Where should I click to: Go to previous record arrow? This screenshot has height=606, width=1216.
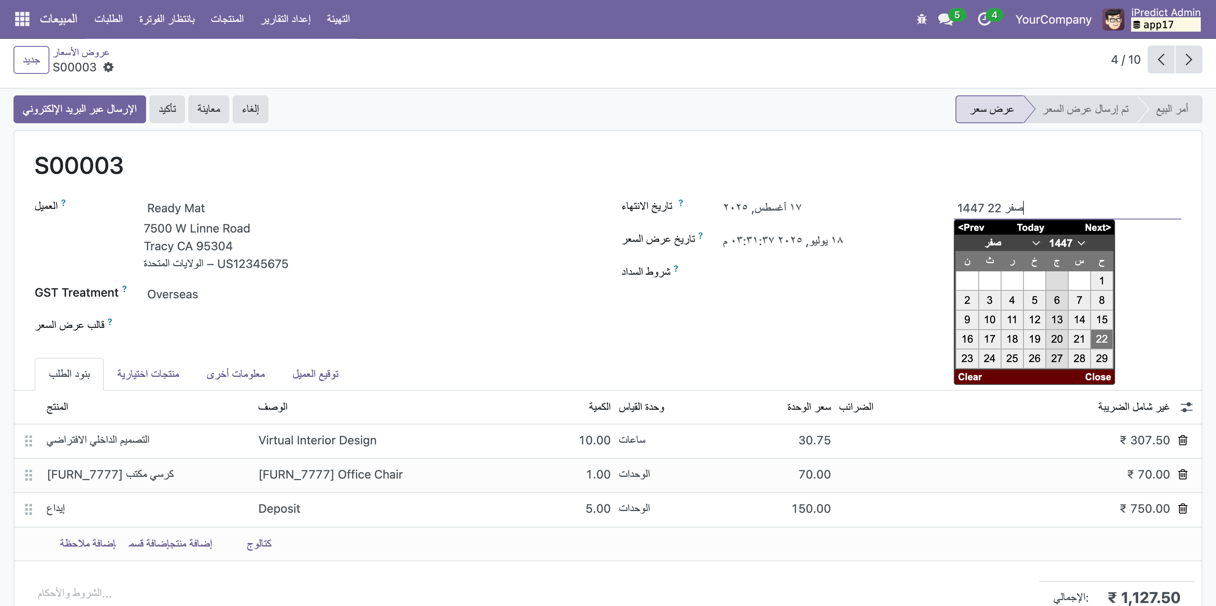click(x=1161, y=60)
